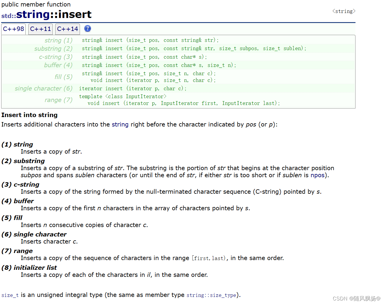Open the help question mark icon

(88, 29)
